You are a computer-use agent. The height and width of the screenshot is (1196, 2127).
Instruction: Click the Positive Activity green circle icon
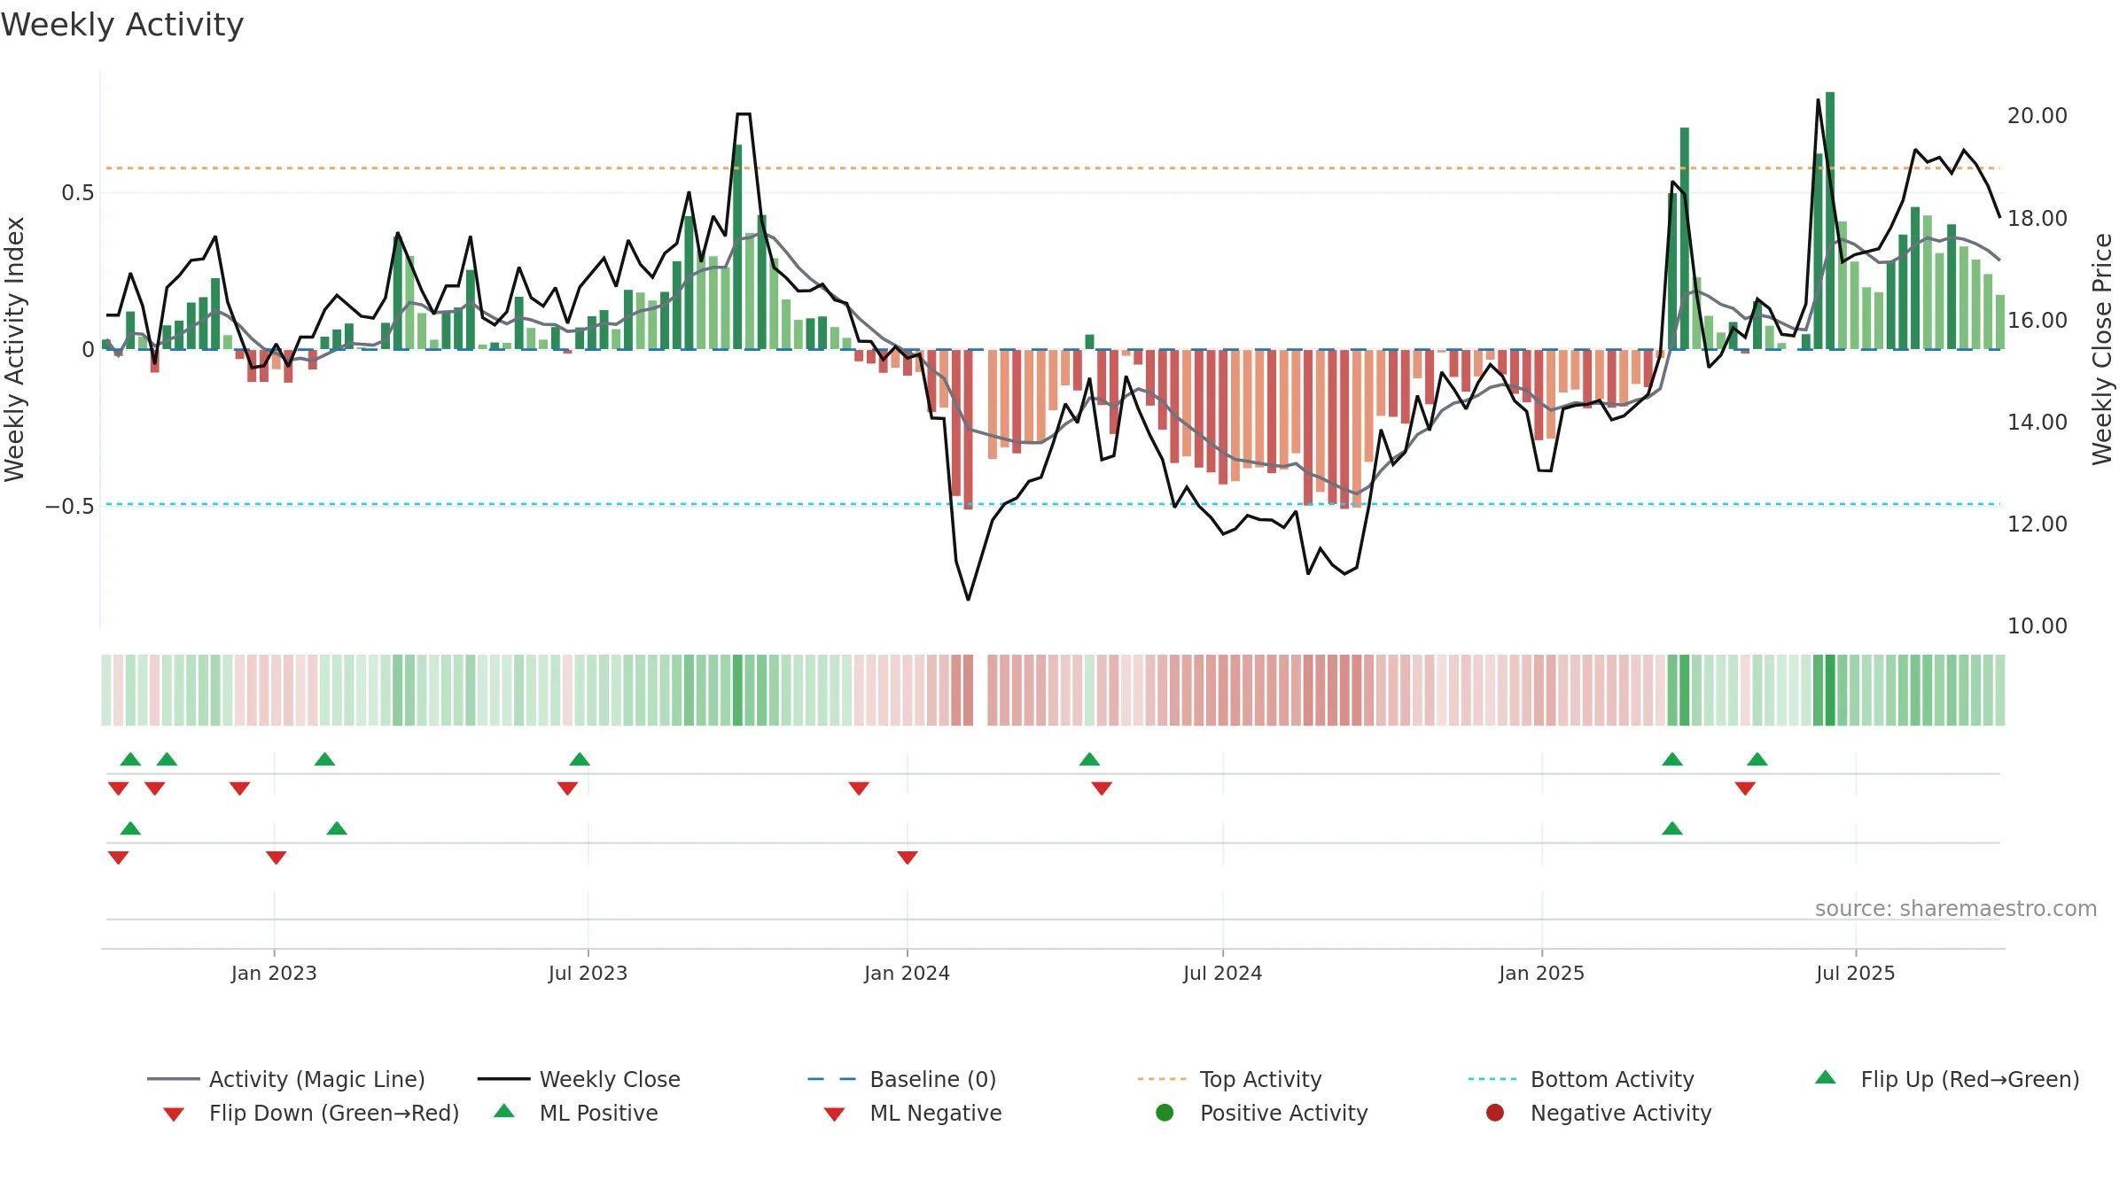[1165, 1113]
